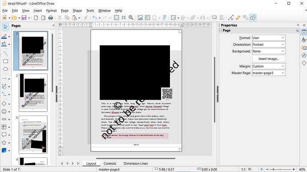Viewport: 307px width, 172px height.
Task: Open the Format dropdown showing User
Action: (268, 38)
